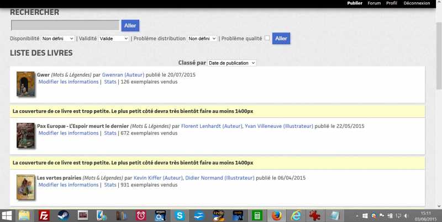Click the Déconnexion link
This screenshot has height=222, width=442.
coord(417,3)
